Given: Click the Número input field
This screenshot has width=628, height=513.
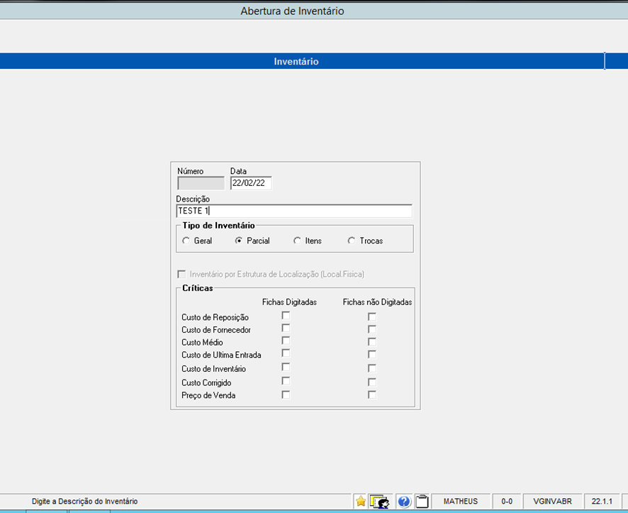Looking at the screenshot, I should [201, 183].
